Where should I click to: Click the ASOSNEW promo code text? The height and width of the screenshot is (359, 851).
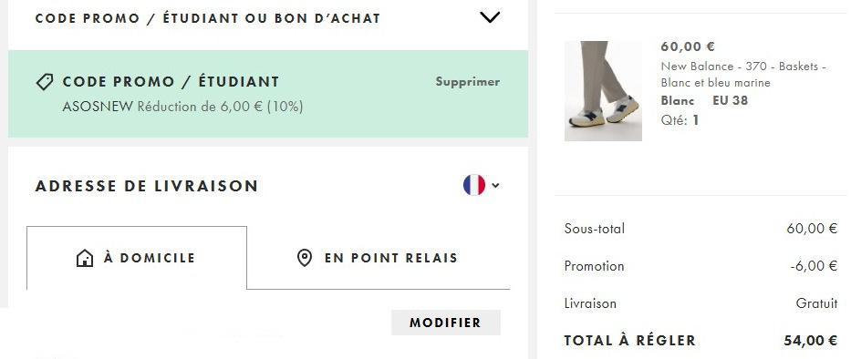(x=98, y=107)
